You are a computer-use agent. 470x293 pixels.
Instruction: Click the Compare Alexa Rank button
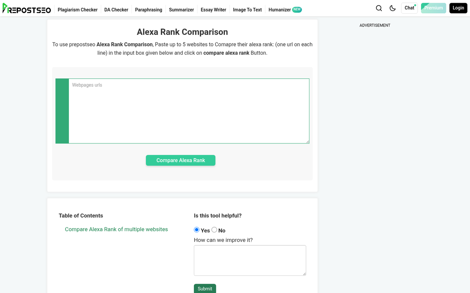tap(181, 160)
